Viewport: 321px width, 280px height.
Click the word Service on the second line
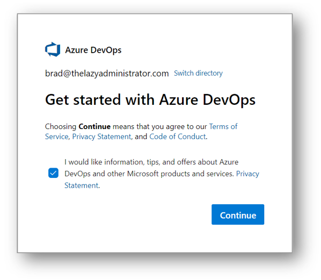point(57,137)
